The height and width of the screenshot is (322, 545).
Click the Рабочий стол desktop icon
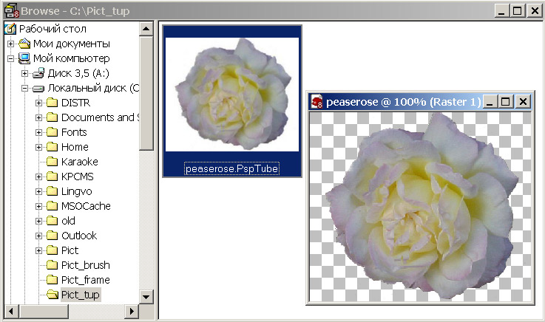[10, 29]
